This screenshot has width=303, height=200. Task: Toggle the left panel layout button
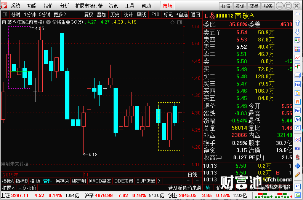click(5, 14)
